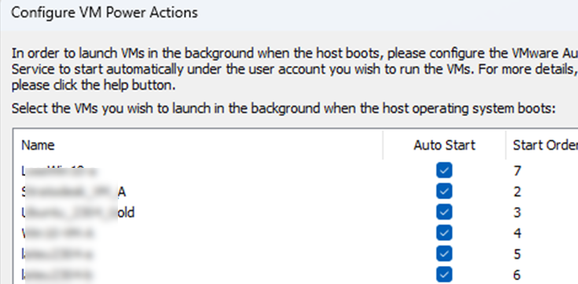Click the Start Order cell showing 2

tap(517, 191)
